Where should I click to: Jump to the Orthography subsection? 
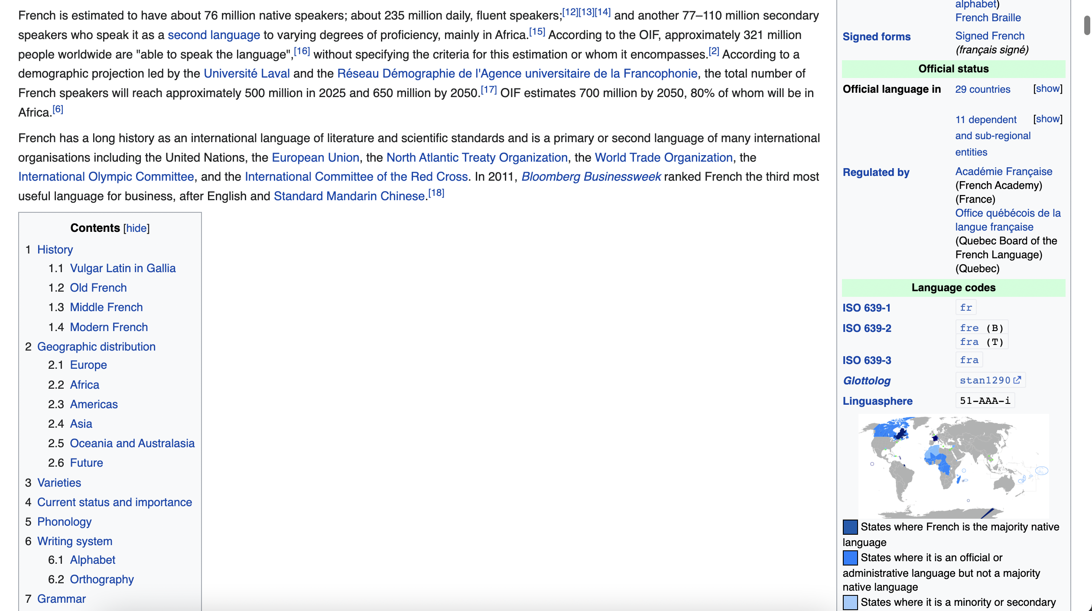point(102,579)
